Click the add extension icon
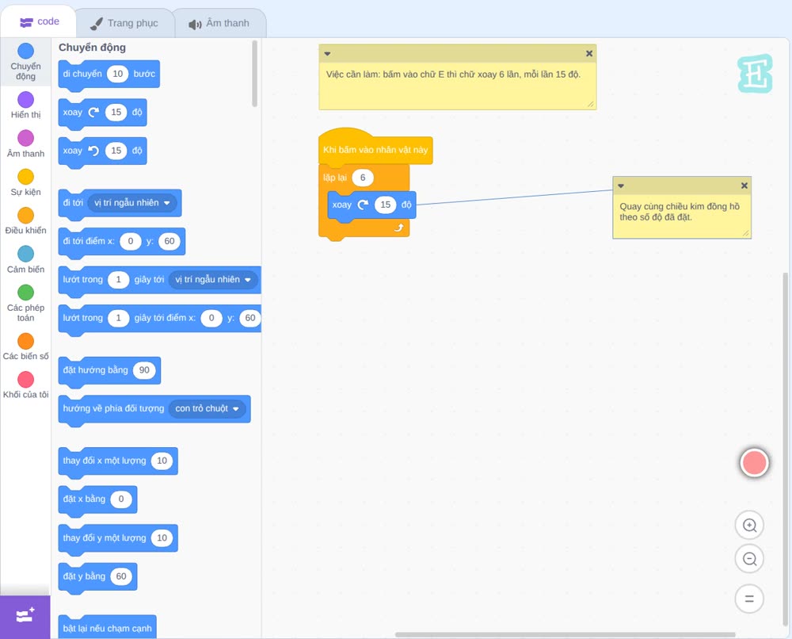Viewport: 792px width, 639px height. click(x=25, y=617)
